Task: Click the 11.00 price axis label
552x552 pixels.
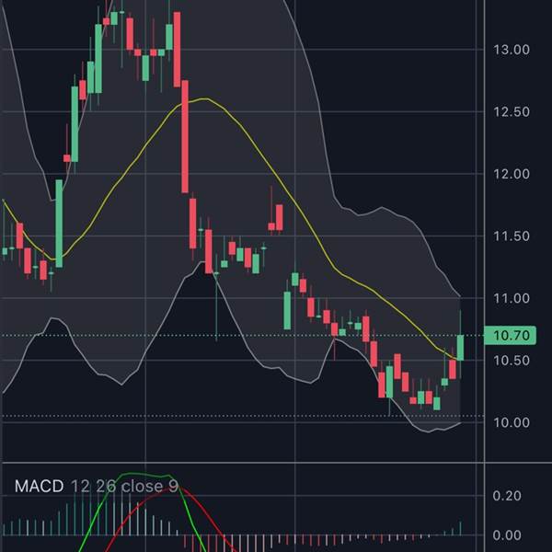Action: point(512,298)
